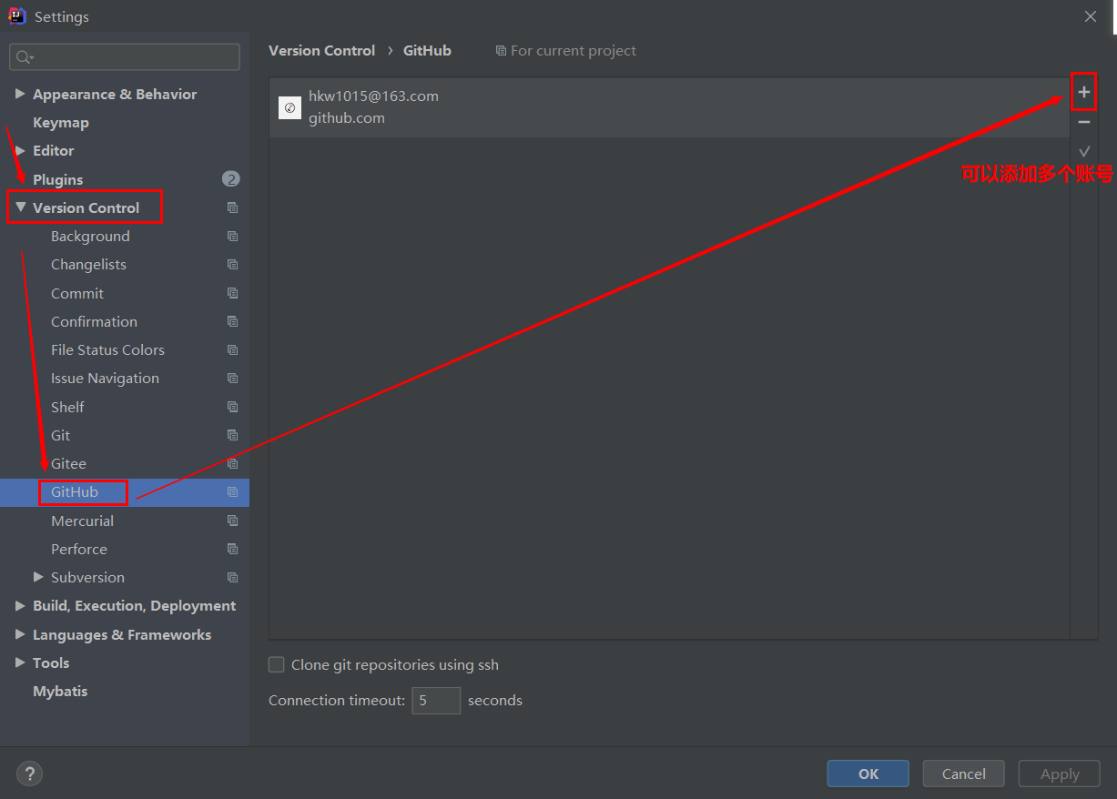
Task: Expand the Subversion node
Action: 38,577
